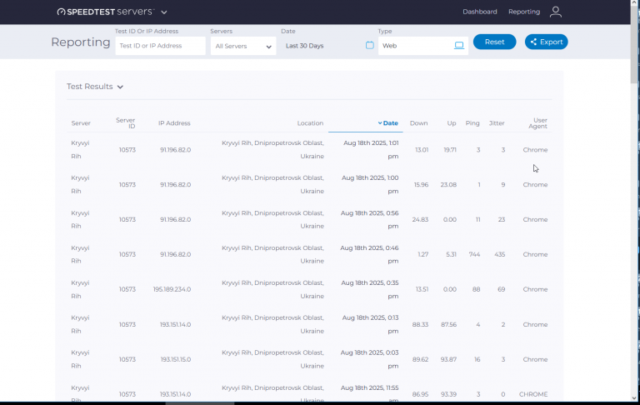
Task: Click the vertical page scrollbar
Action: point(634,45)
